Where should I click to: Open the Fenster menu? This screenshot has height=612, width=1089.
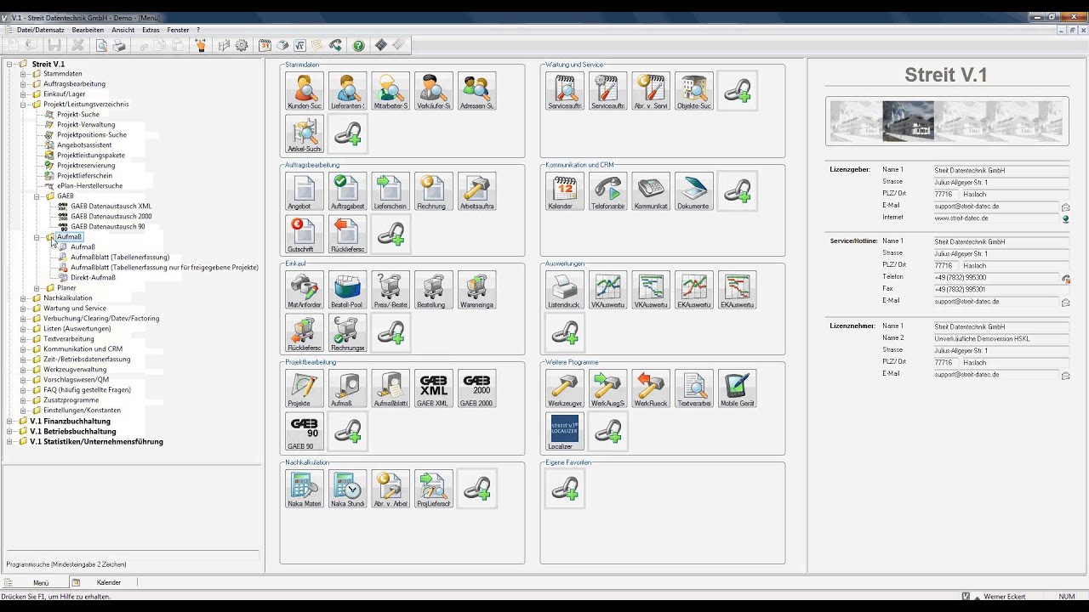click(x=178, y=30)
